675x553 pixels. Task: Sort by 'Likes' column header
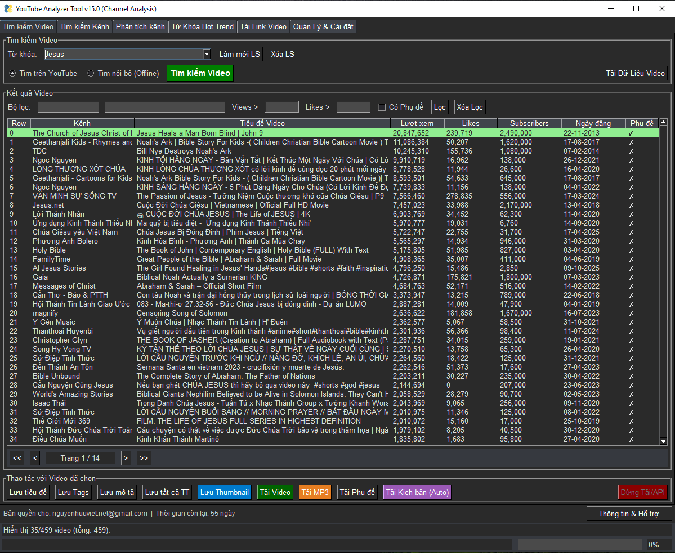pyautogui.click(x=471, y=123)
